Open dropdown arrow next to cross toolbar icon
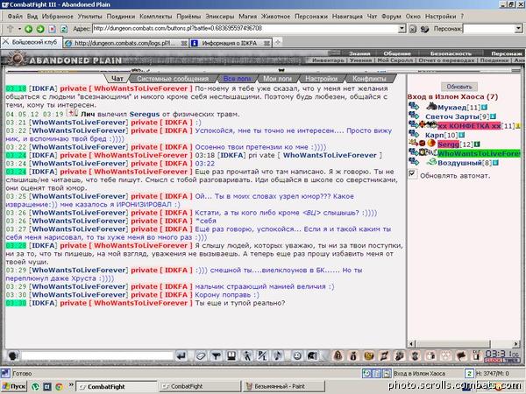 20,29
